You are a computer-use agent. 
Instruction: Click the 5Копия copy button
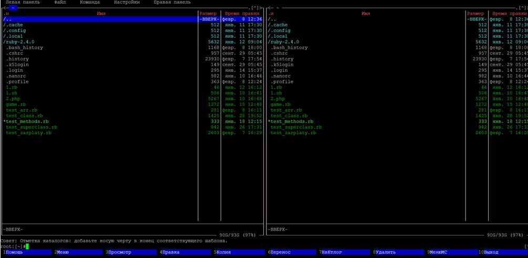point(240,252)
